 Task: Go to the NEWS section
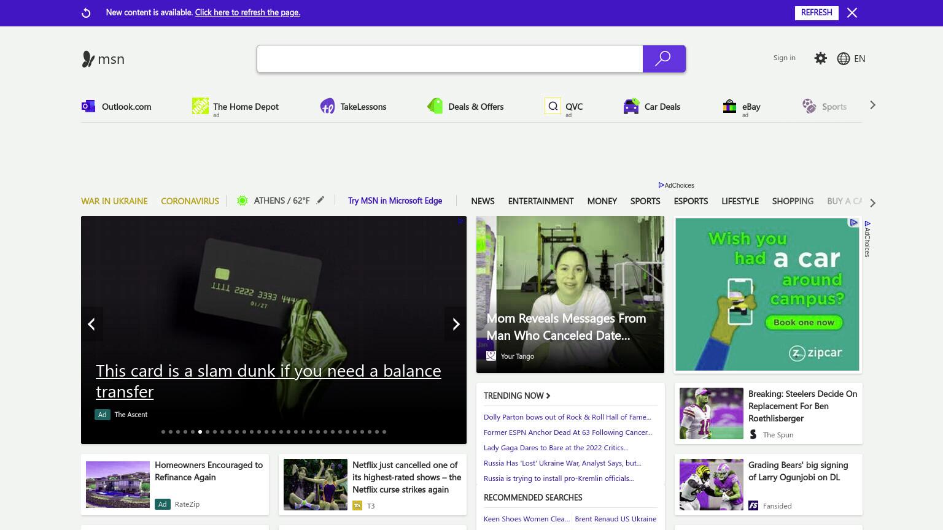[x=483, y=201]
